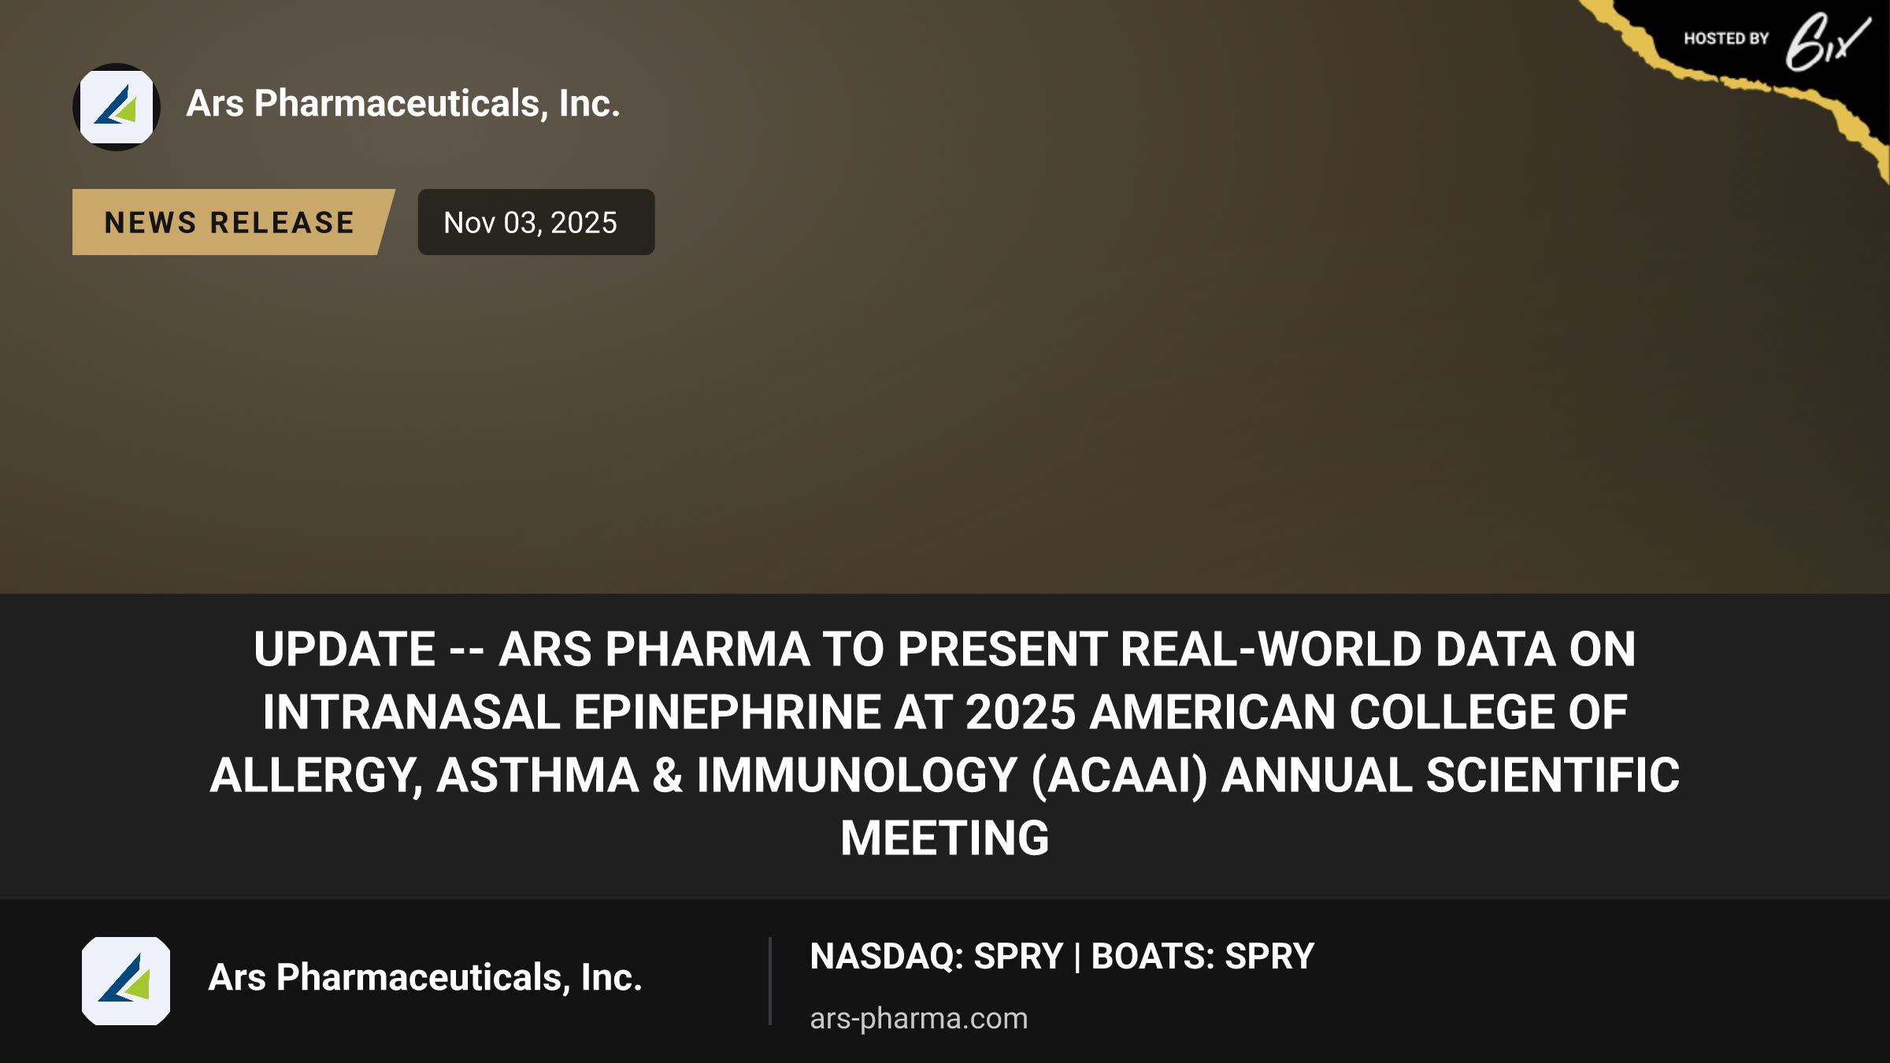
Task: Click ANNUAL SCIENTIFIC in the headline
Action: [1451, 776]
